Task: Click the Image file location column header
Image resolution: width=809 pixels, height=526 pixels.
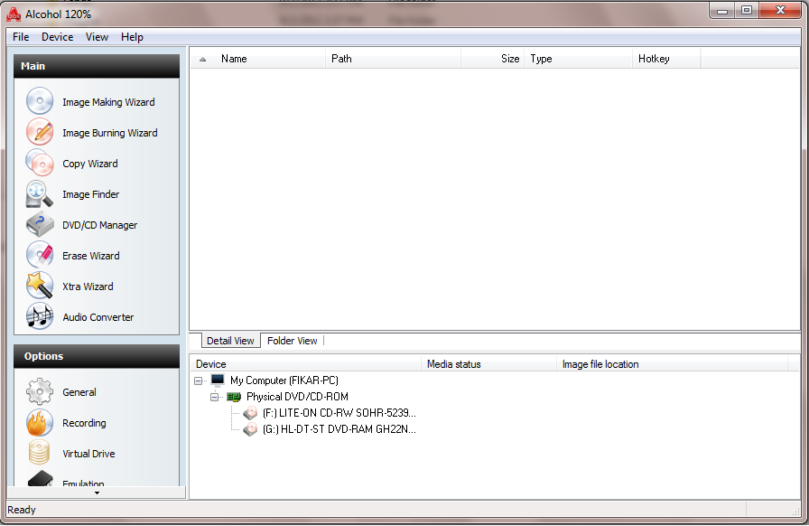Action: (x=673, y=364)
